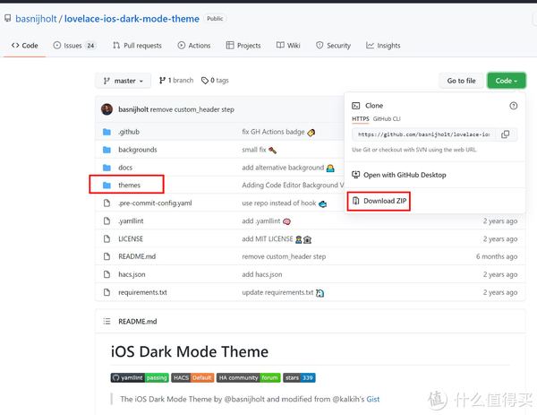Open the 'add MIT LICENSE' commit message
The image size is (537, 415).
tap(268, 238)
